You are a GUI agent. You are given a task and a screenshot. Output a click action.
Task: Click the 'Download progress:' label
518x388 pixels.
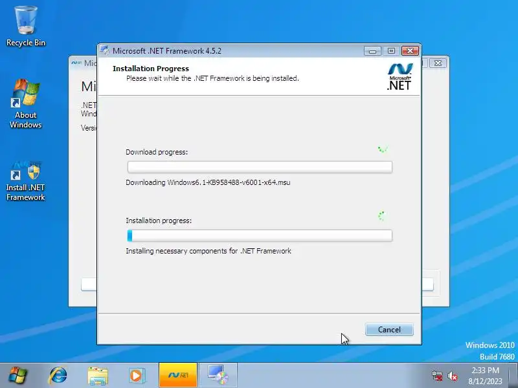click(x=157, y=152)
